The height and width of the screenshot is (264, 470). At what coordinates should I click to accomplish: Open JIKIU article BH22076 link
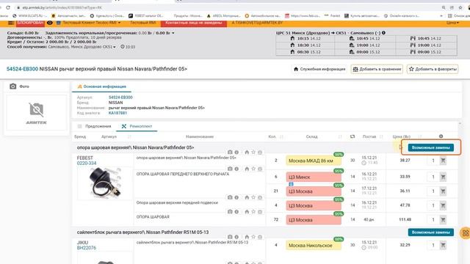click(87, 248)
